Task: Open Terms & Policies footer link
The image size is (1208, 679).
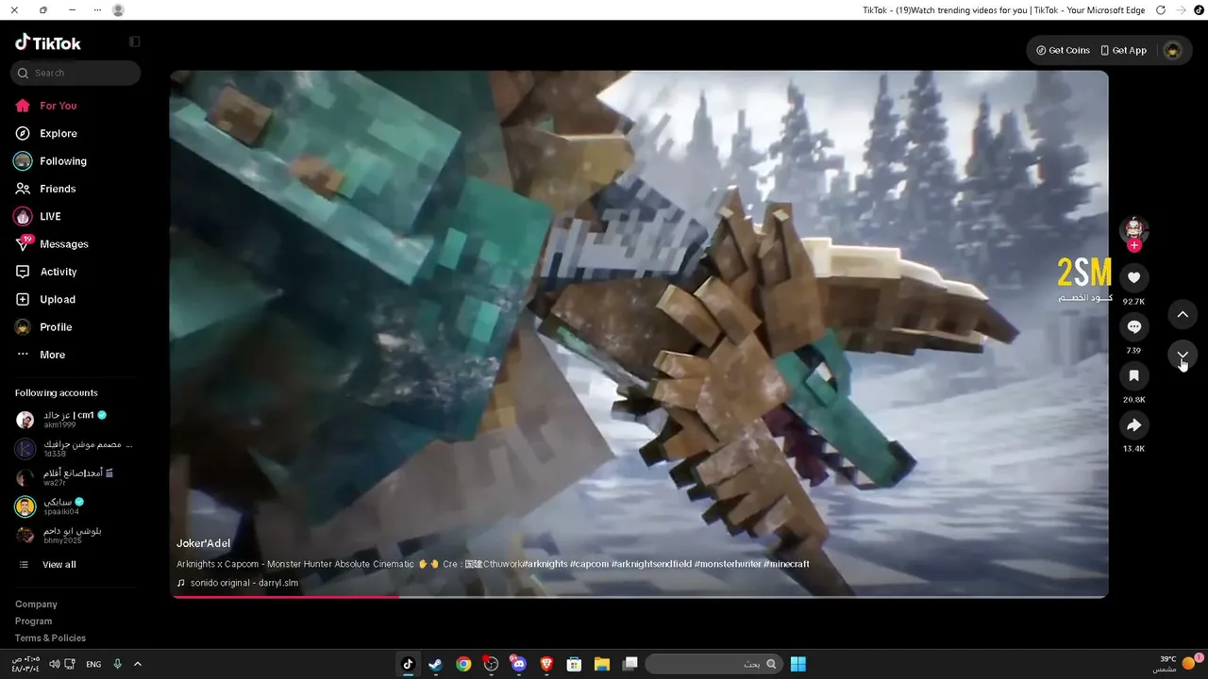Action: (x=50, y=638)
